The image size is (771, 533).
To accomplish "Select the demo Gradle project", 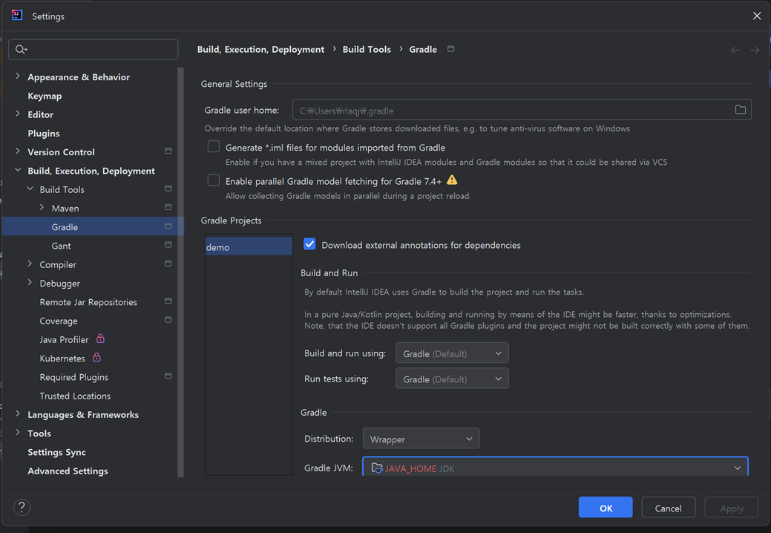I will coord(249,247).
